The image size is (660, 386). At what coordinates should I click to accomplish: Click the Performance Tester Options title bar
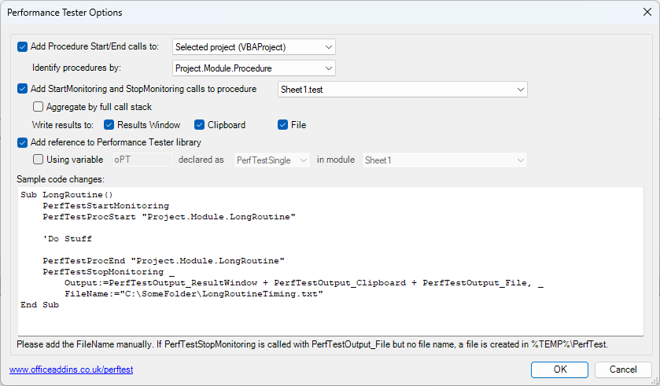(x=315, y=13)
